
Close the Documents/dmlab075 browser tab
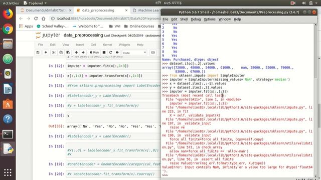point(70,10)
